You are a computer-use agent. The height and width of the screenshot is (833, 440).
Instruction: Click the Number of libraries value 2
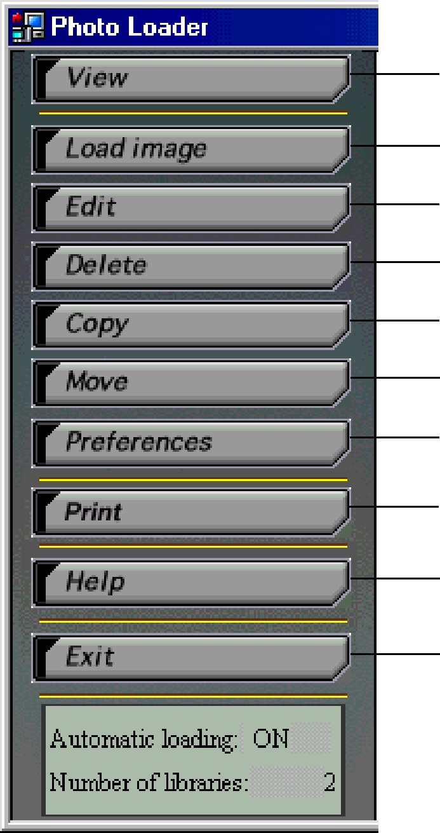[330, 782]
